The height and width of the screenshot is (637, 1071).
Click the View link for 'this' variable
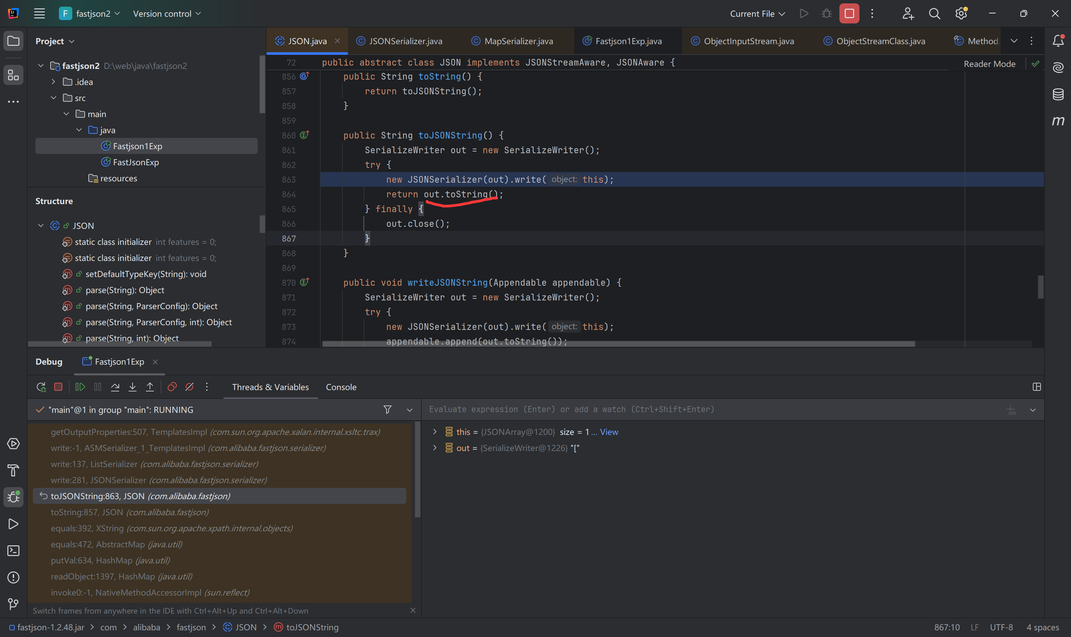(609, 432)
